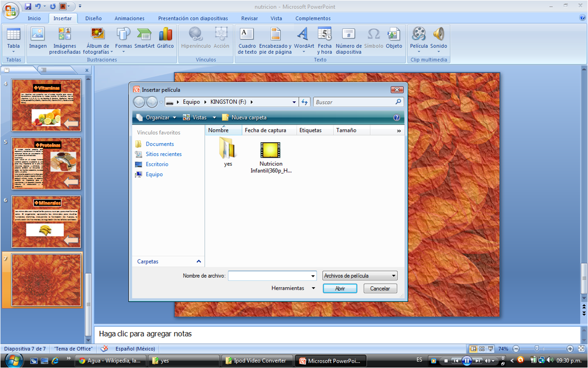Viewport: 588px width, 368px height.
Task: Click the zoom in plus button
Action: (570, 349)
